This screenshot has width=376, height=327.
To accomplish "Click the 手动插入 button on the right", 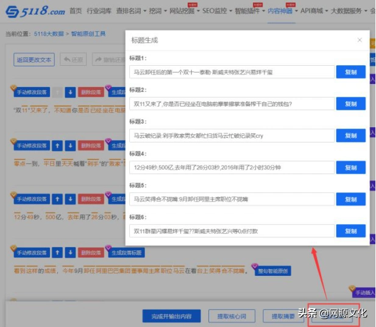I will click(x=364, y=292).
